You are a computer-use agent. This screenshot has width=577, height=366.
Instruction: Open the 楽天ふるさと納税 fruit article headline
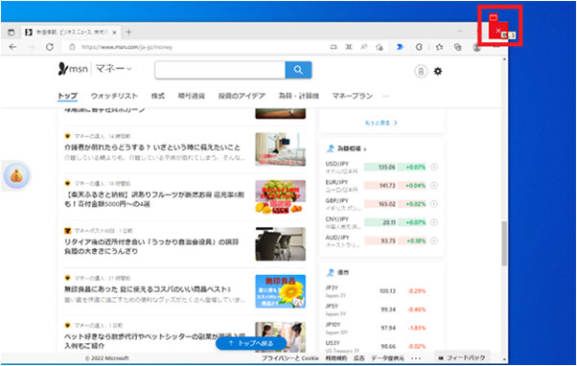154,199
